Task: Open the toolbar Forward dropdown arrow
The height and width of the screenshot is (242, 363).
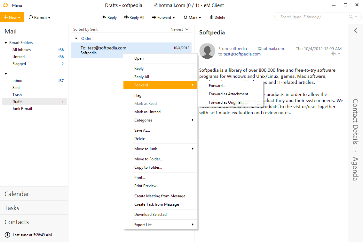Action: pos(174,18)
